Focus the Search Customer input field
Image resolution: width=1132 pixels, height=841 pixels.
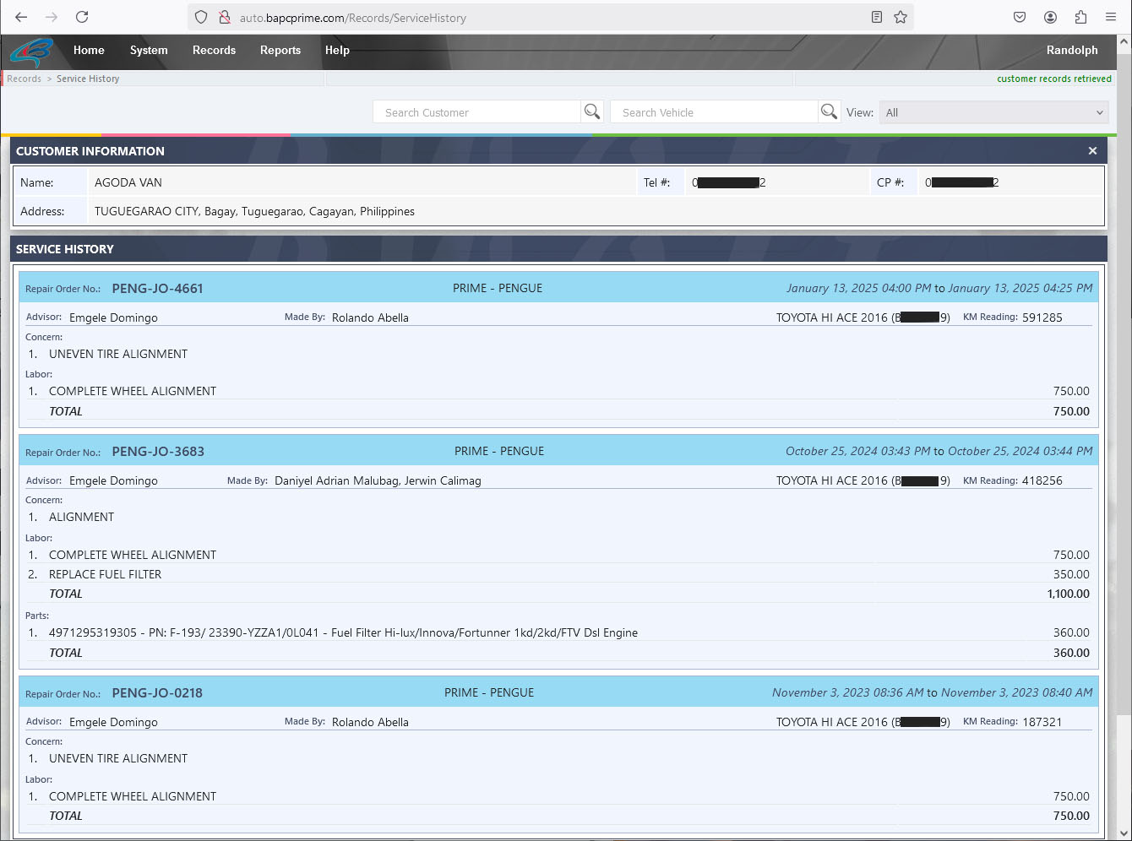(476, 112)
